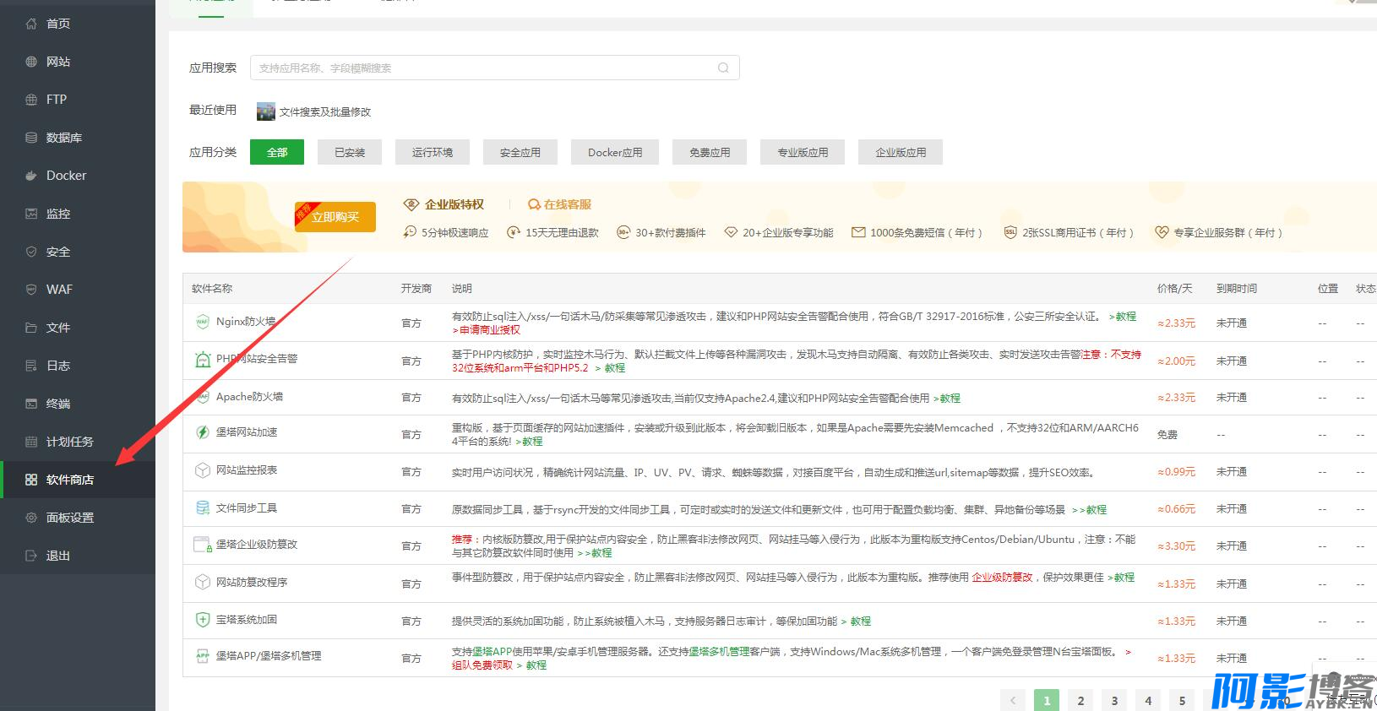Select the 运行环境 category filter

433,152
